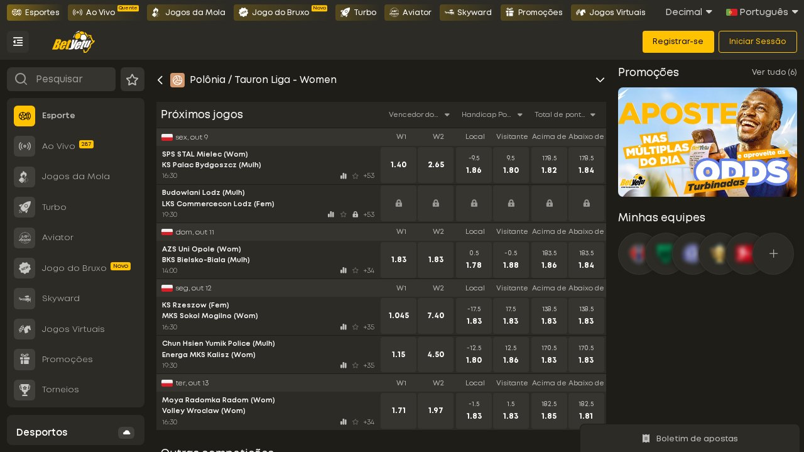Click the Iniciar Sessão button
The width and height of the screenshot is (804, 452).
tap(758, 41)
